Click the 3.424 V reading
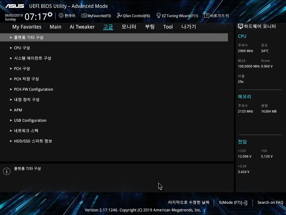Viewport: 286px width, 215px height. click(244, 172)
